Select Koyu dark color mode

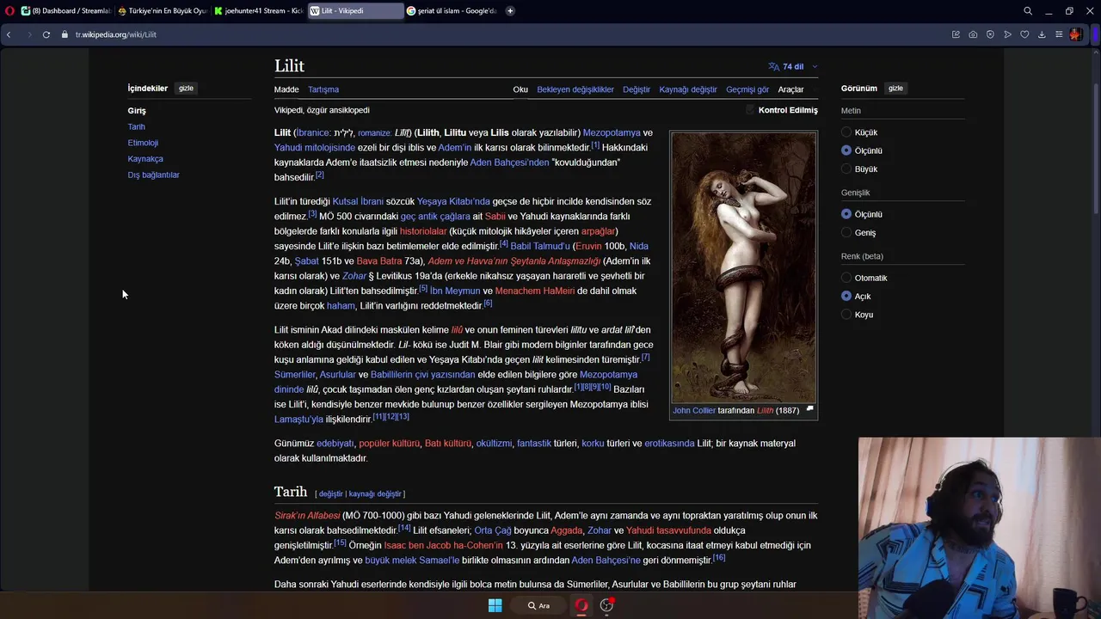846,315
